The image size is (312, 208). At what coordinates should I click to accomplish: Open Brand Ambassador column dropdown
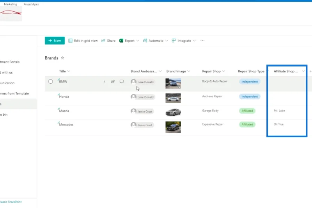pyautogui.click(x=160, y=72)
